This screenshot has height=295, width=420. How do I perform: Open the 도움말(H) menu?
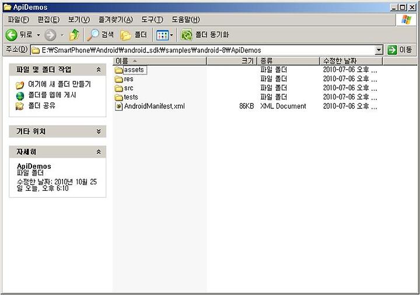tap(185, 20)
